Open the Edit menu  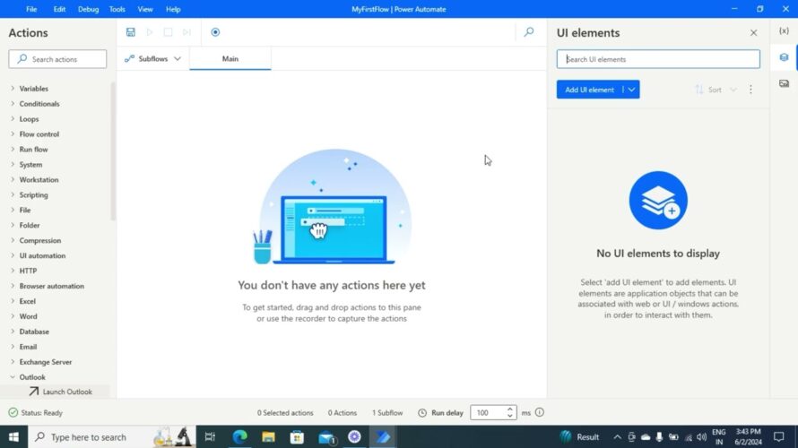point(59,9)
